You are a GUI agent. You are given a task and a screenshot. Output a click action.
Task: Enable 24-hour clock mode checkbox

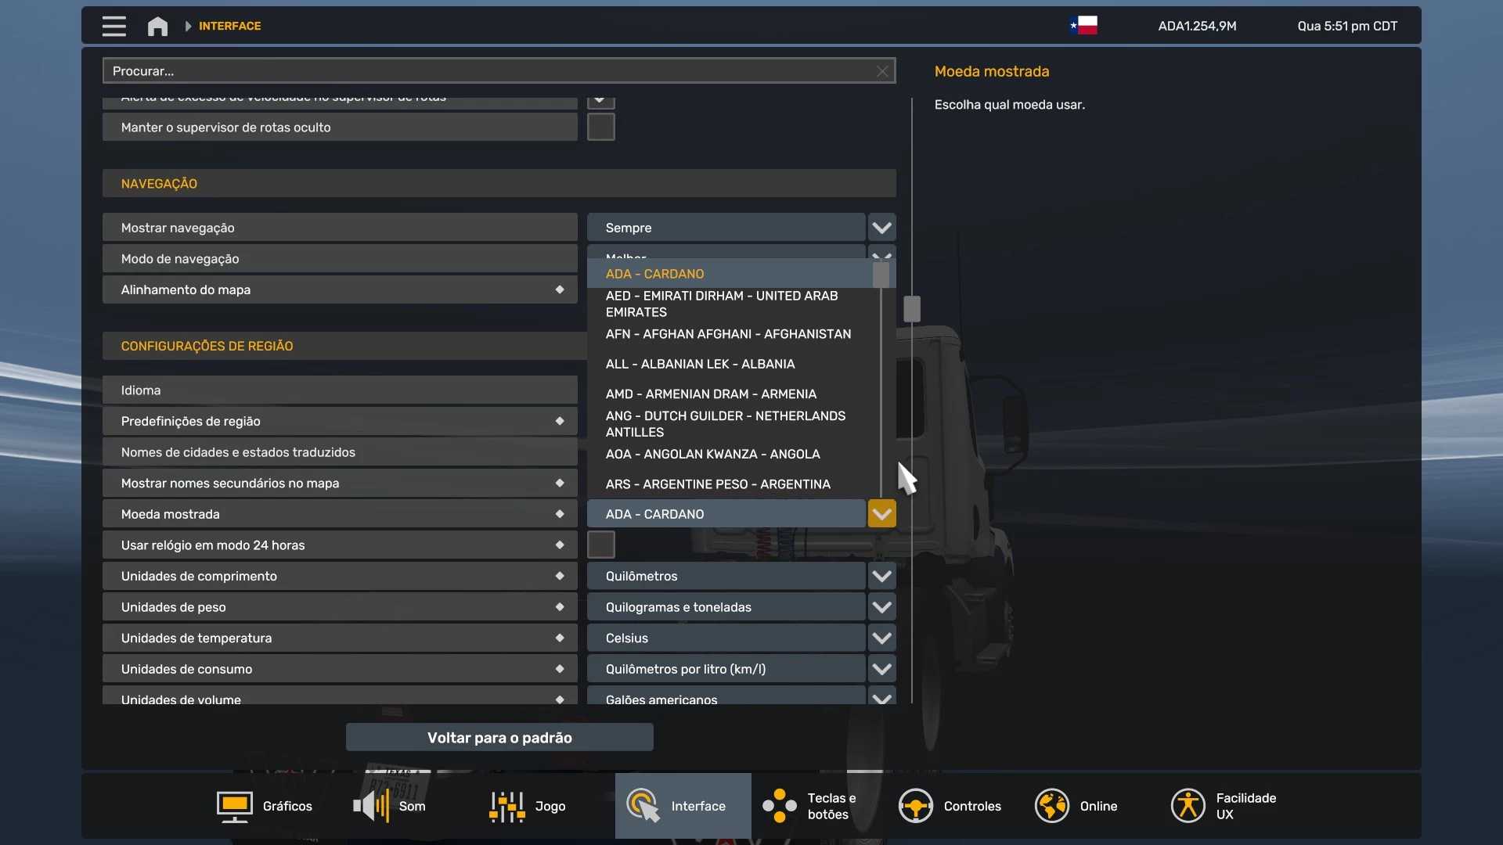[600, 545]
